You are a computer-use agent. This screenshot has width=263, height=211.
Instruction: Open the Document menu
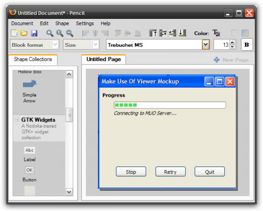22,23
